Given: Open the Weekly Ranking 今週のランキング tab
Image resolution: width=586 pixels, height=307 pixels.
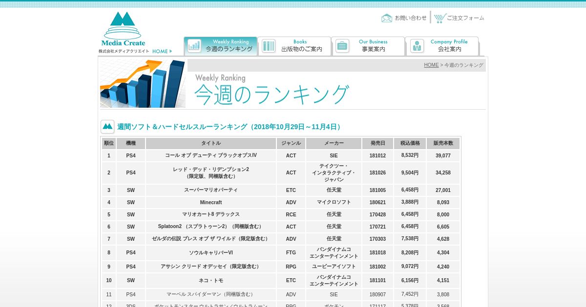Looking at the screenshot, I should (x=221, y=46).
